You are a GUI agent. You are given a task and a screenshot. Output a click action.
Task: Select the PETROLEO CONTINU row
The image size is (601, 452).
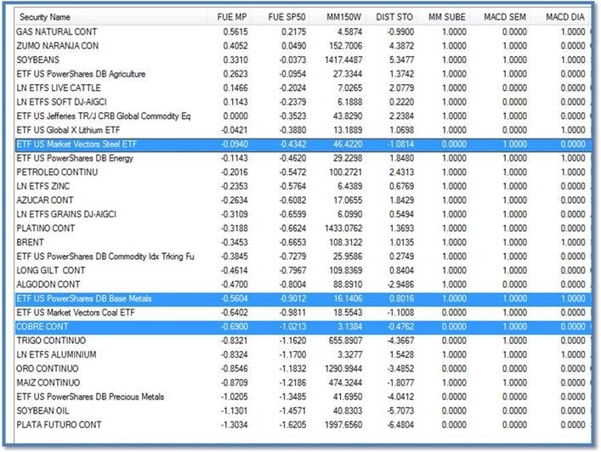pos(303,172)
